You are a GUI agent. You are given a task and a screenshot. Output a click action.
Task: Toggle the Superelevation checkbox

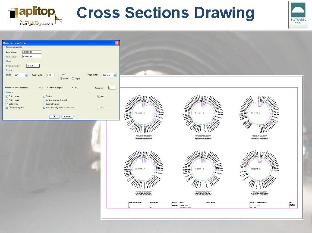tap(44, 104)
